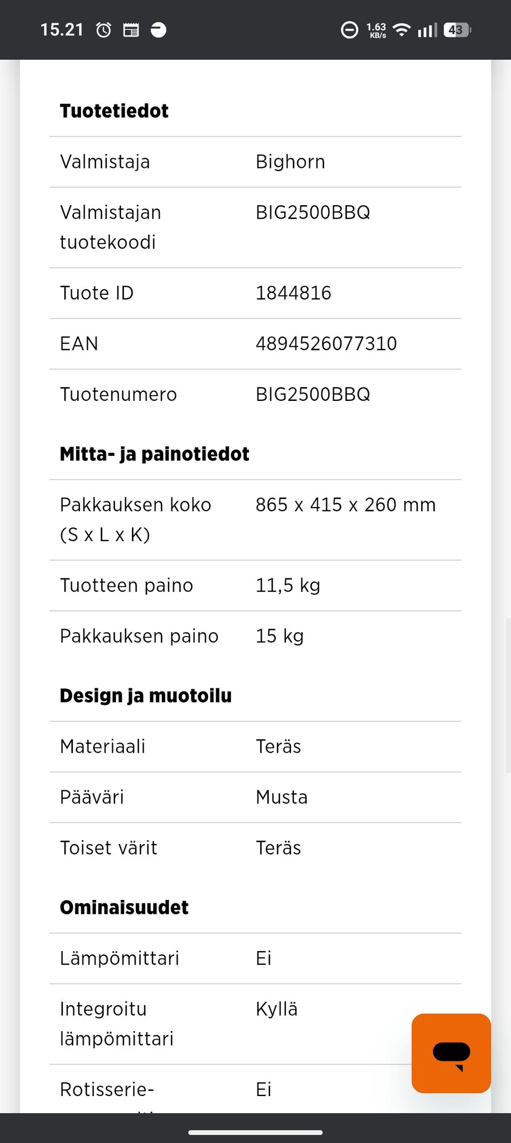Screen dimensions: 511x1143
Task: Tap the Ominaisuudet section heading
Action: click(x=124, y=907)
